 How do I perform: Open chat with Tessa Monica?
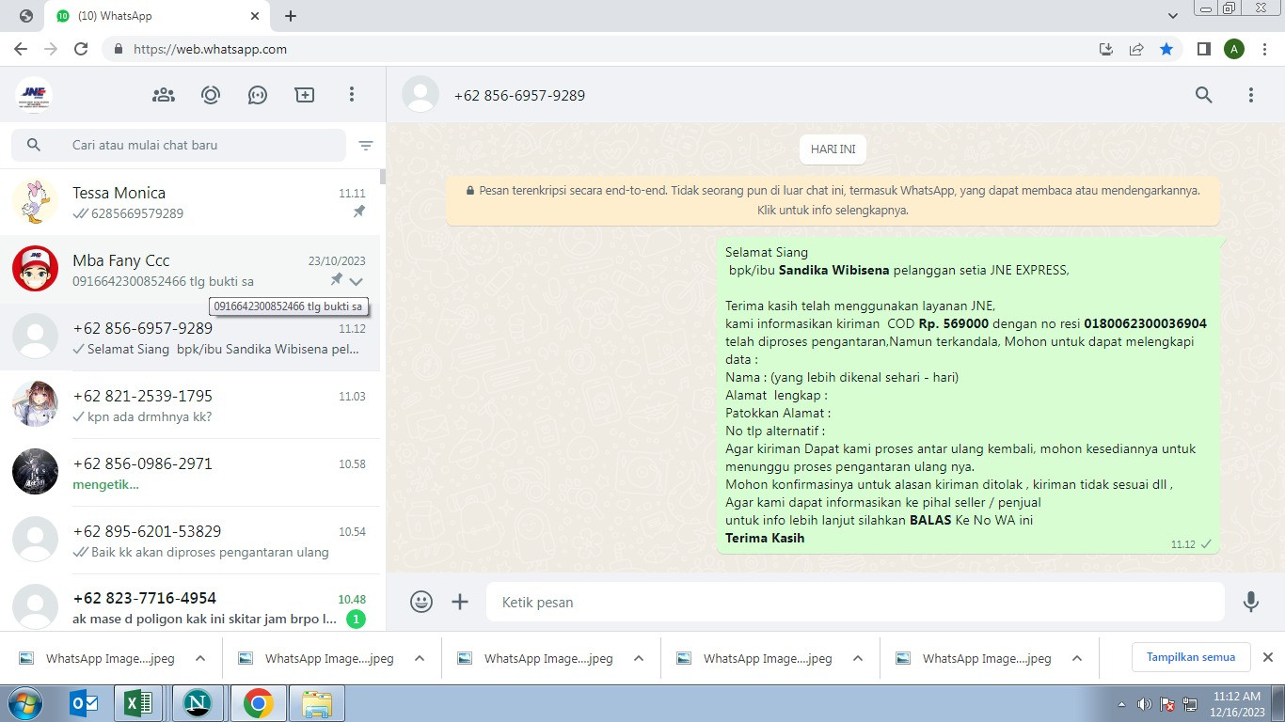[x=190, y=202]
